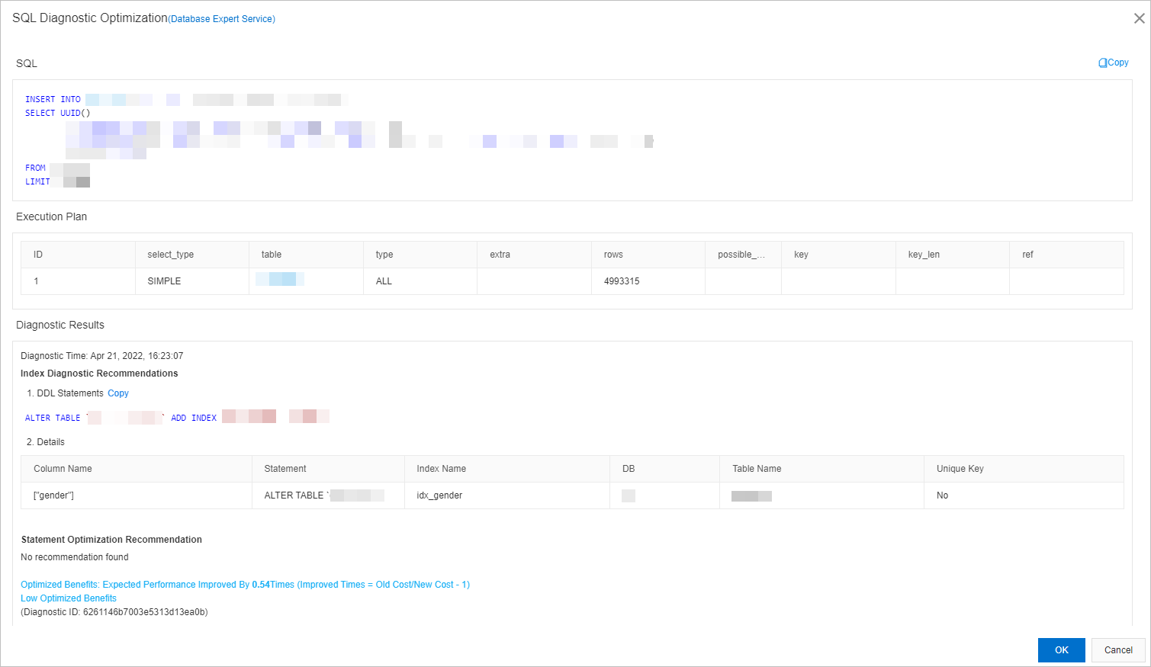Close the SQL Diagnostic Optimization dialog

coord(1139,18)
